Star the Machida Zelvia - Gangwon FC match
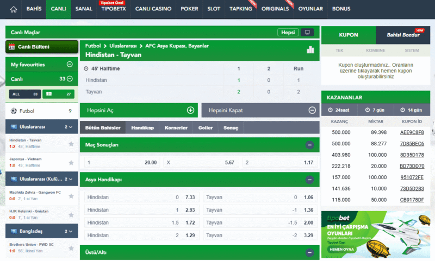The image size is (435, 261). tap(71, 196)
